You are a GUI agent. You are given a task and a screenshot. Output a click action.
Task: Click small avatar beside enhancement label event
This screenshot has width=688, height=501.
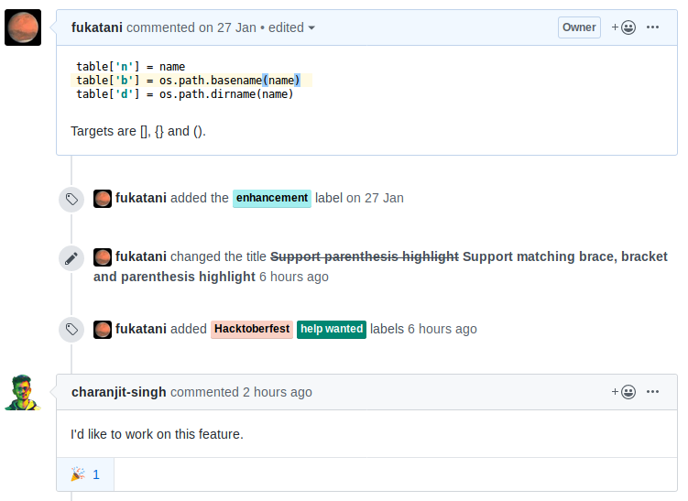103,198
